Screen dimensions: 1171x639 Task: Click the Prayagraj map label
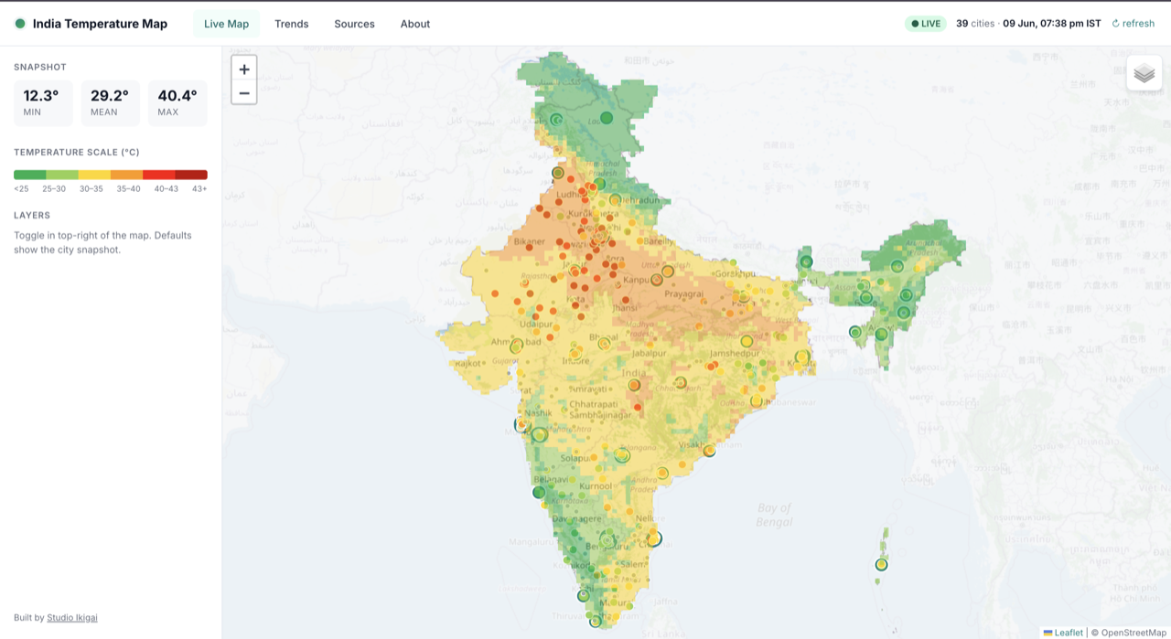coord(684,294)
